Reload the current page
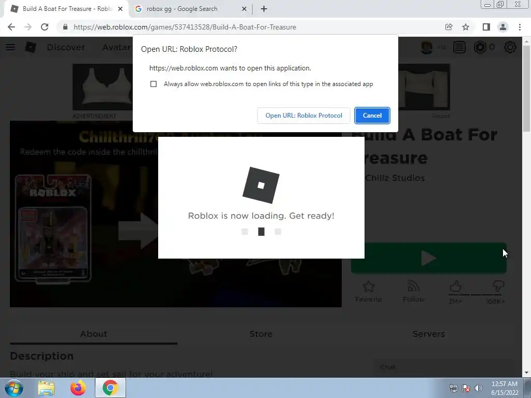 [45, 27]
